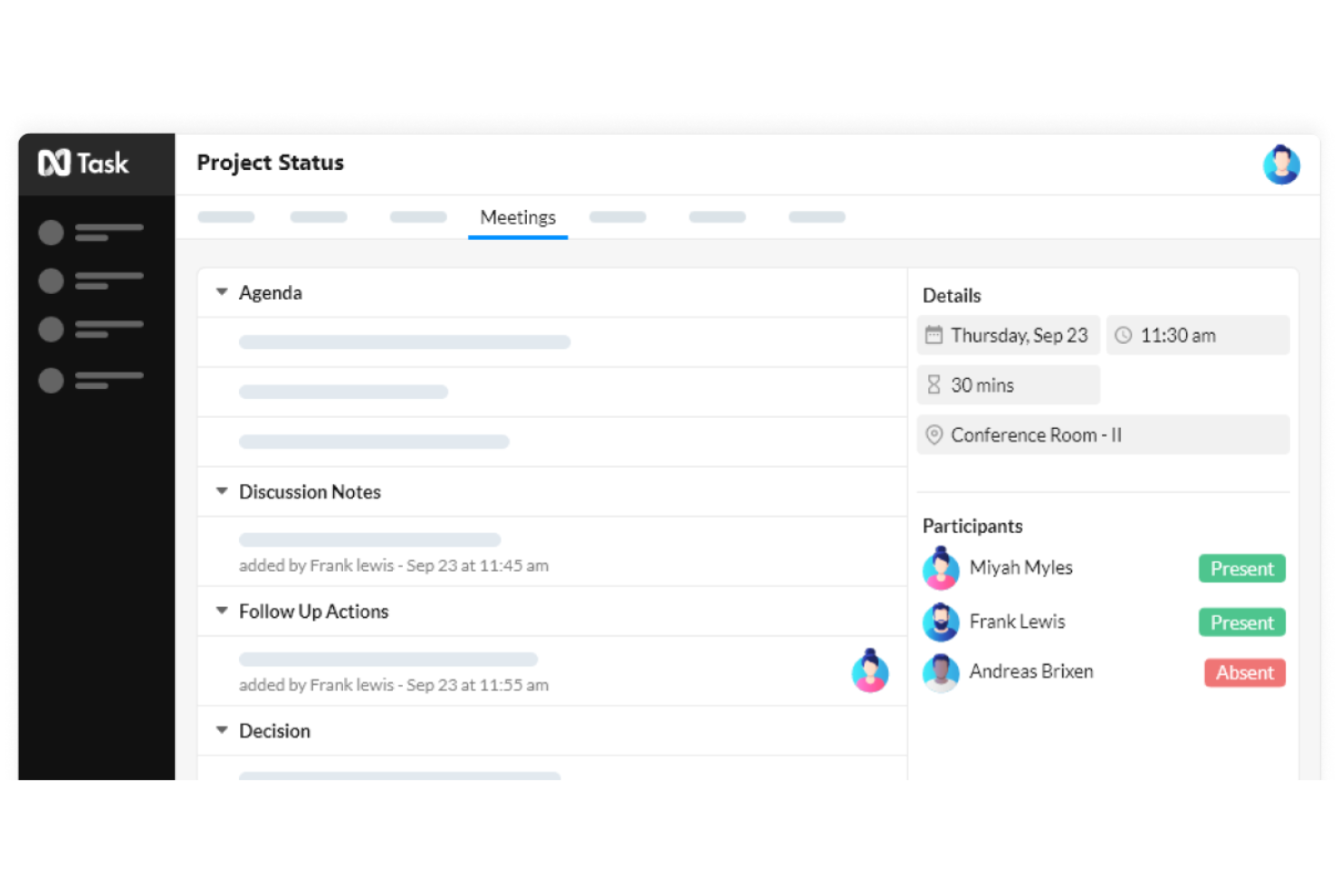The image size is (1340, 893).
Task: Switch to the Meetings tab
Action: click(518, 217)
